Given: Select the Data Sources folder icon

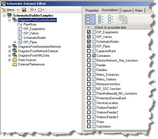Looking at the screenshot, I should point(15,60).
